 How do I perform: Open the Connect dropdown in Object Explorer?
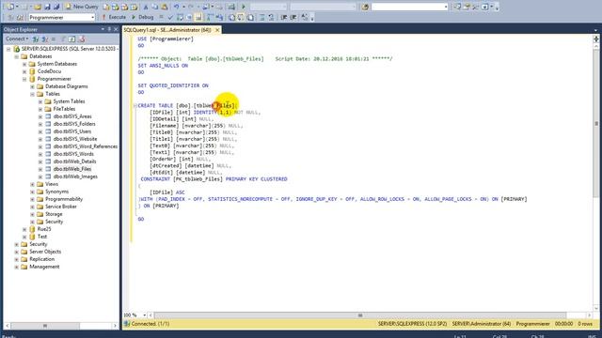[x=17, y=38]
